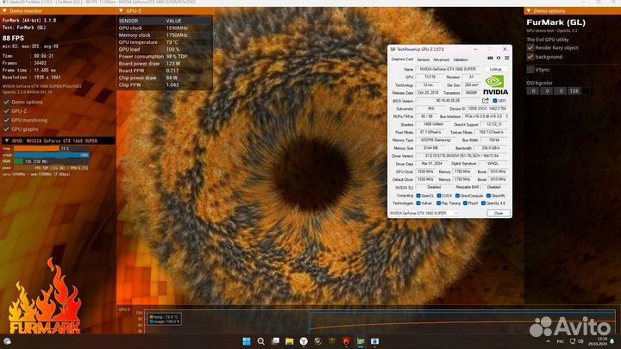Collapse the Demo options panel

point(529,10)
